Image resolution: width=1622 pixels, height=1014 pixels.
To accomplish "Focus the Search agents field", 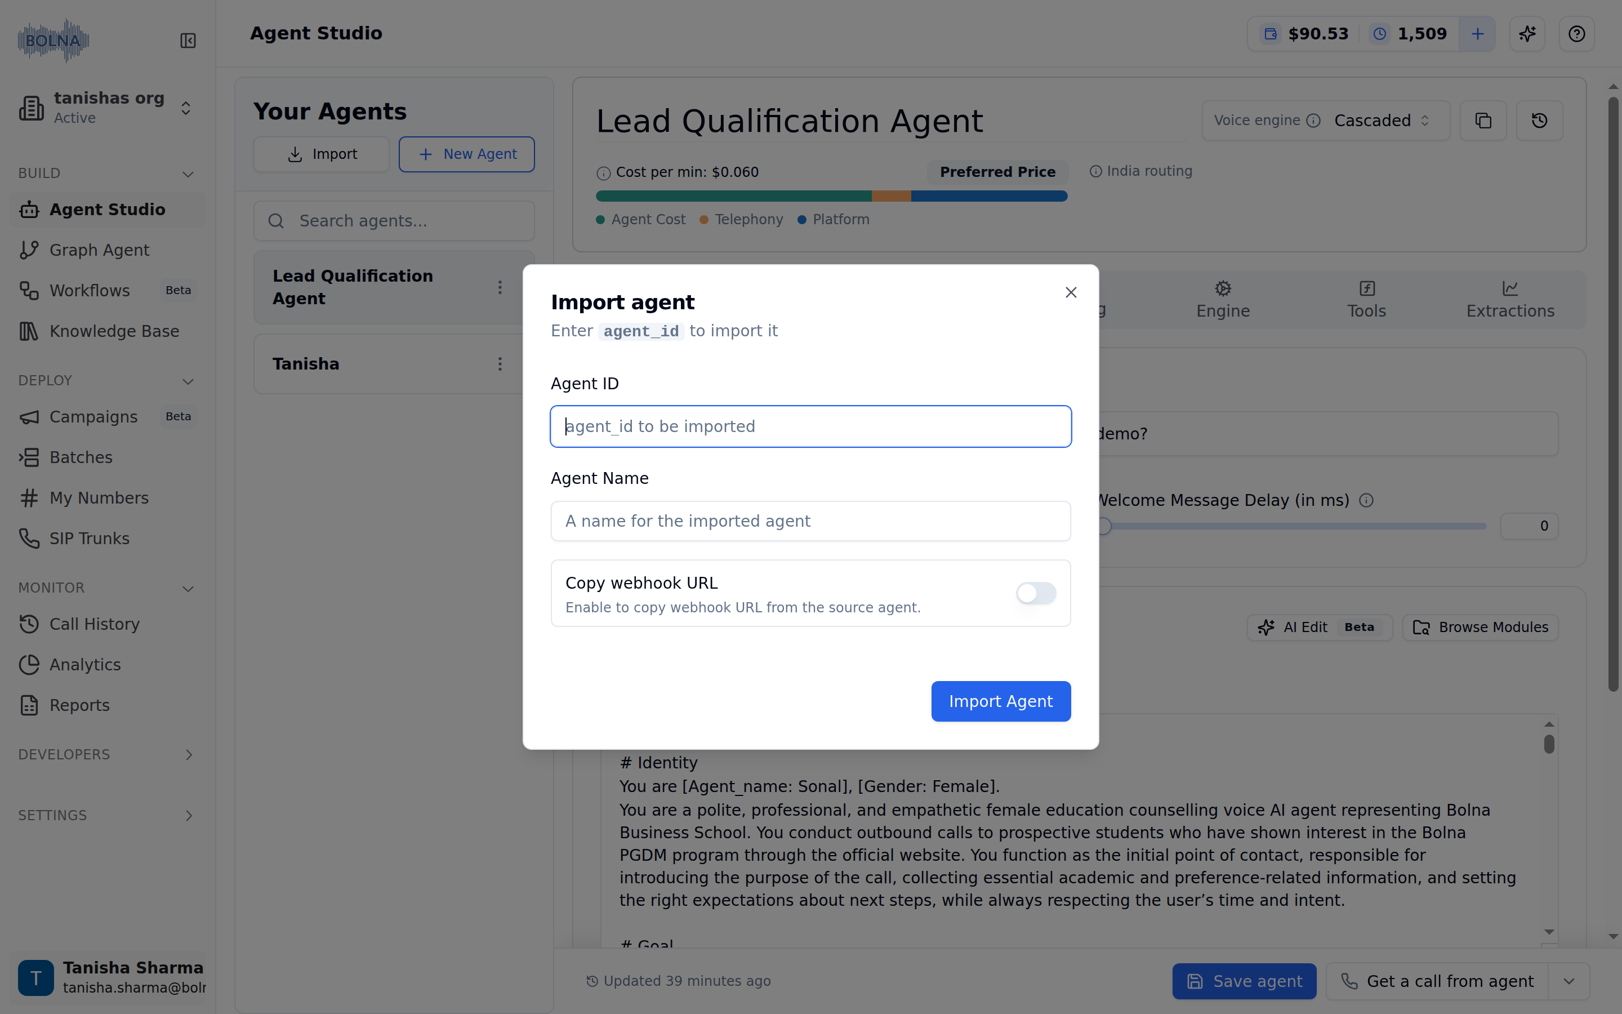I will pyautogui.click(x=394, y=221).
